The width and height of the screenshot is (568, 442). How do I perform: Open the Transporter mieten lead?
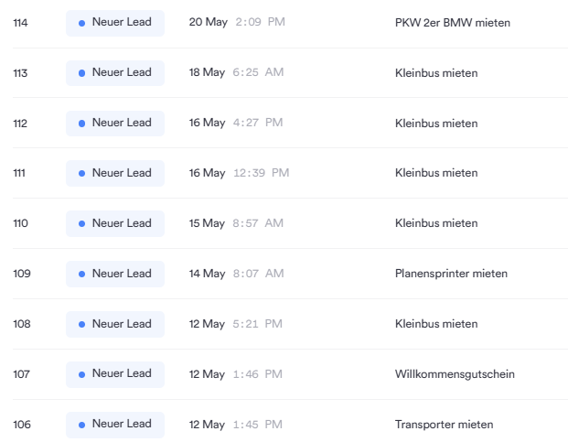445,425
